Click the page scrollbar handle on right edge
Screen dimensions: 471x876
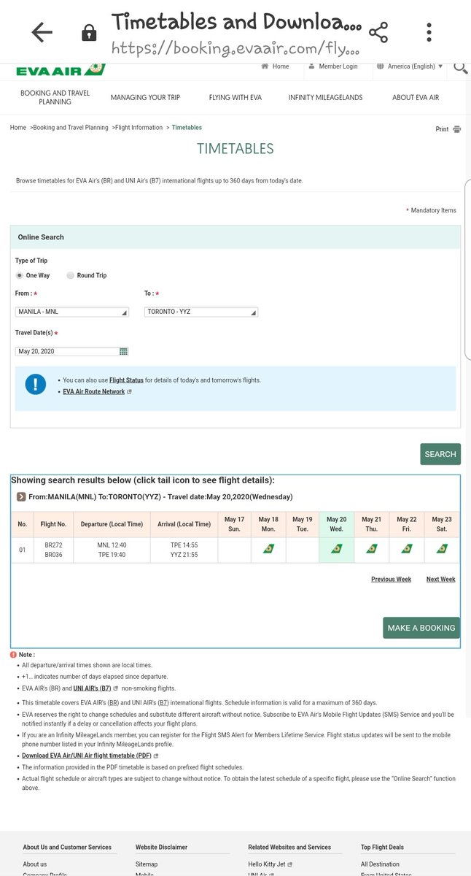point(468,270)
